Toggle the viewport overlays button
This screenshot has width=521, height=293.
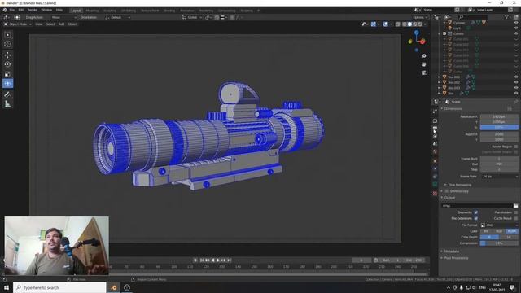pos(385,24)
